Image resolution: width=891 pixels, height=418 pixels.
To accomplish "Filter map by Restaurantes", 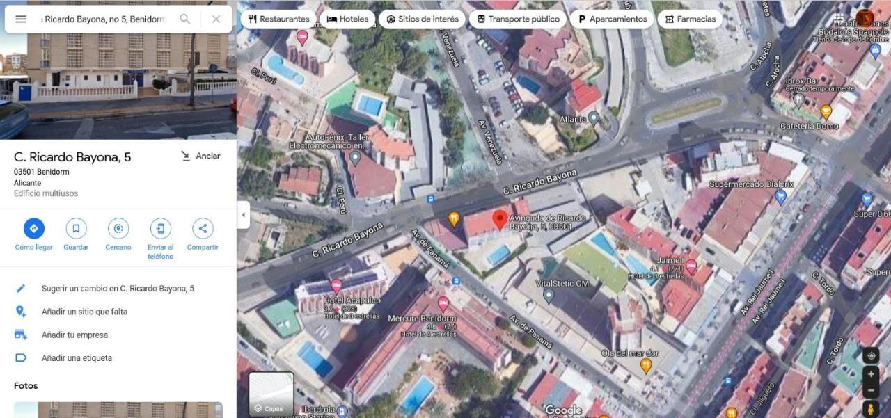I will coord(278,19).
